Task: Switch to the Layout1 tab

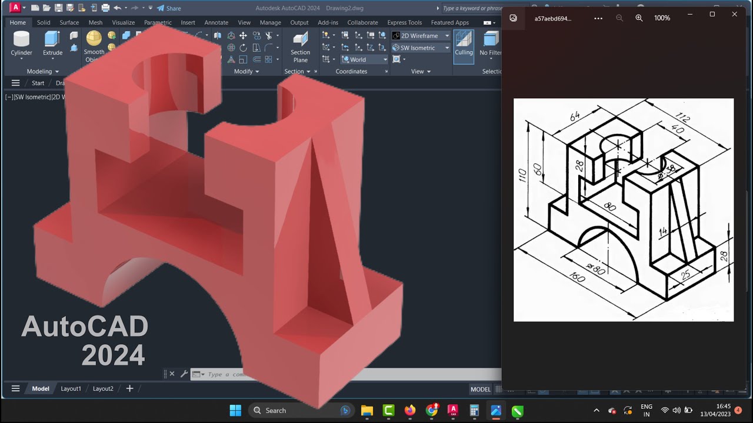Action: click(x=71, y=388)
